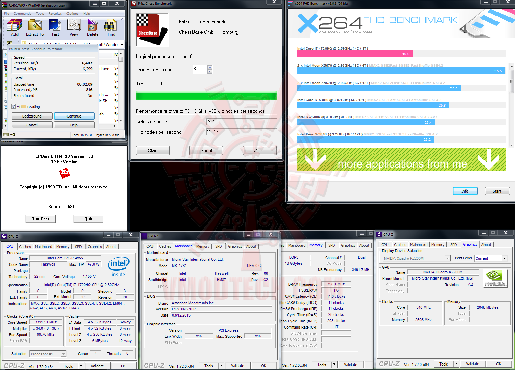The width and height of the screenshot is (515, 370).
Task: Click the Processors to use input field
Action: click(x=200, y=70)
